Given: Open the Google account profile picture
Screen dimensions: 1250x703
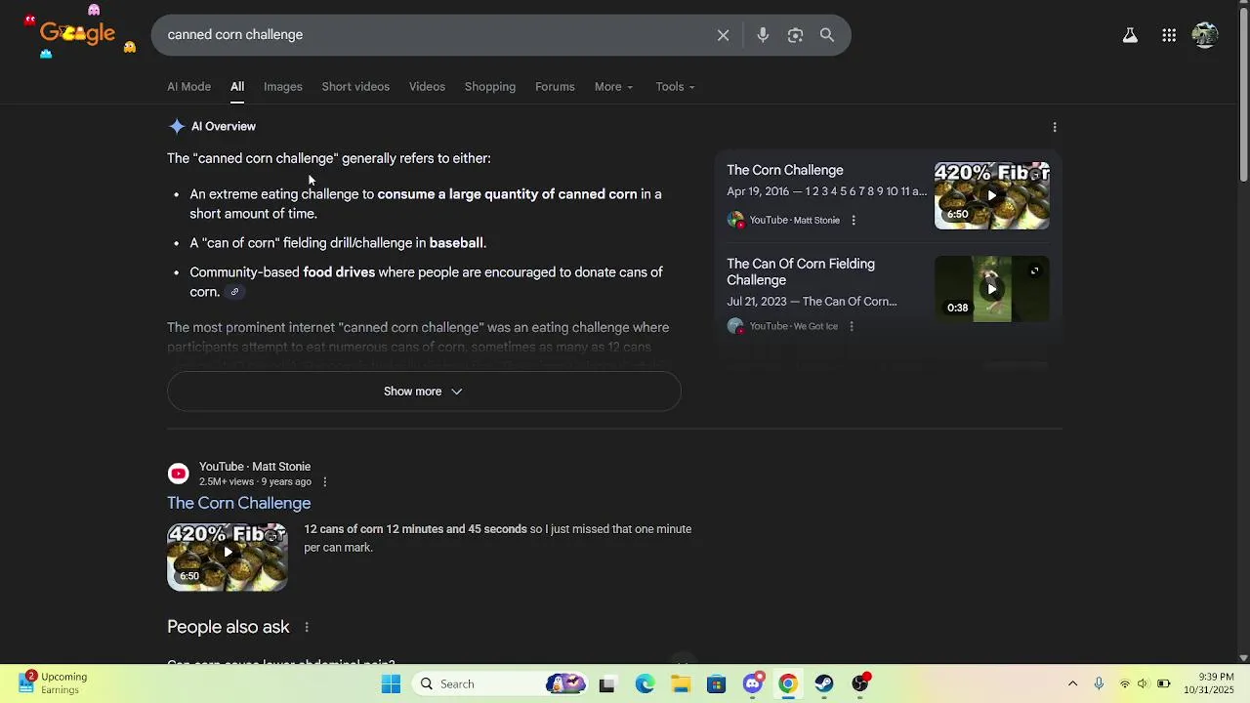Looking at the screenshot, I should click(x=1205, y=35).
